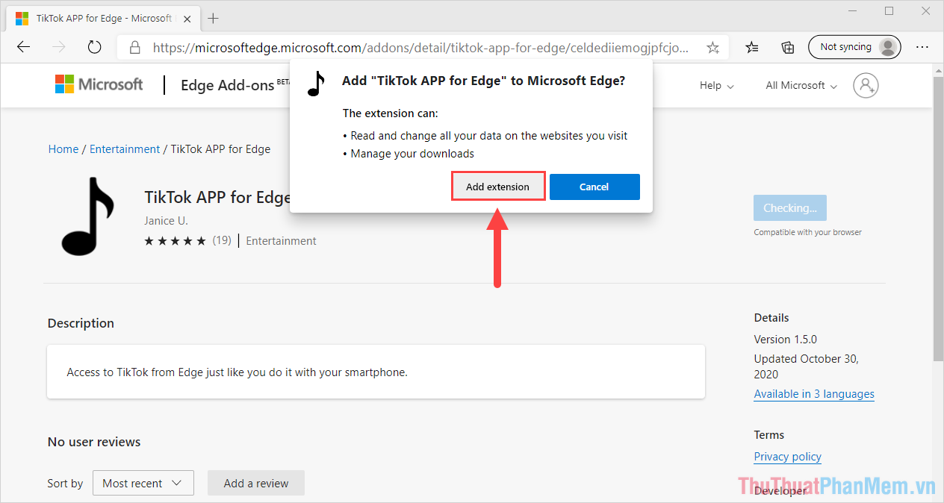Open the Most recent sort dropdown
This screenshot has width=944, height=503.
(x=143, y=483)
